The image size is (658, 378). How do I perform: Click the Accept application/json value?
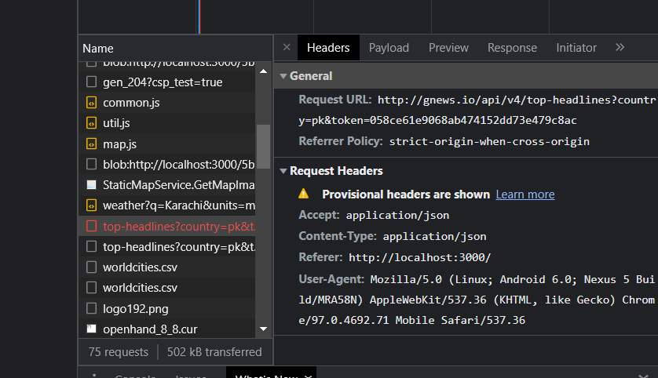click(397, 216)
